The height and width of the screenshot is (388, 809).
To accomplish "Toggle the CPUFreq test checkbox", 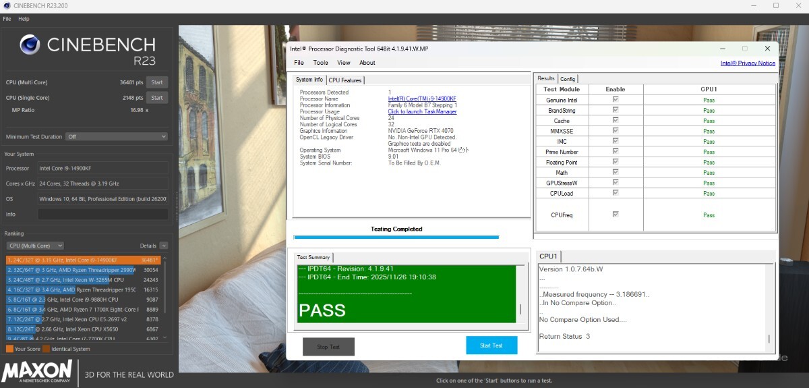I will 615,215.
